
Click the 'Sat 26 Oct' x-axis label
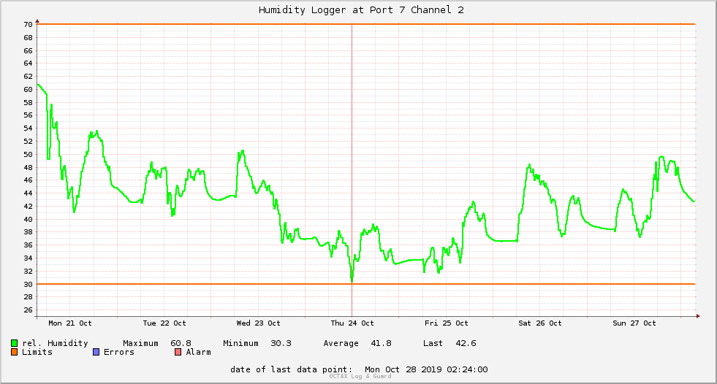(x=540, y=323)
